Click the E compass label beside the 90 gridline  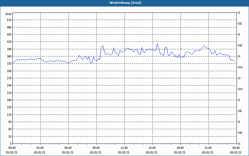(x=239, y=122)
